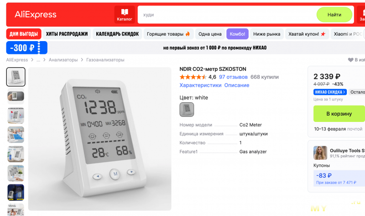Image resolution: width=365 pixels, height=216 pixels.
Task: Open the ХИТЫ РАСПРОДАЖИ tab
Action: coord(67,34)
